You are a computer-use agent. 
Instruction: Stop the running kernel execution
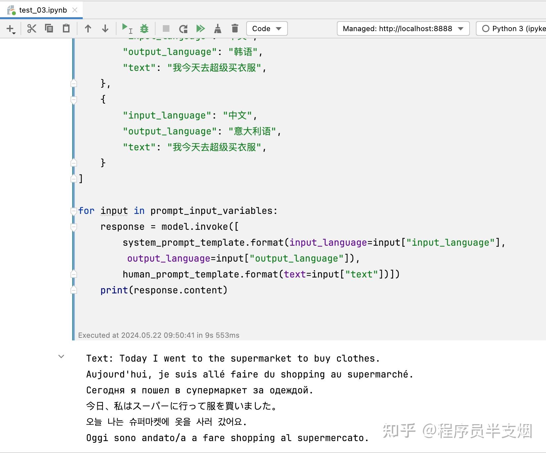(x=166, y=28)
